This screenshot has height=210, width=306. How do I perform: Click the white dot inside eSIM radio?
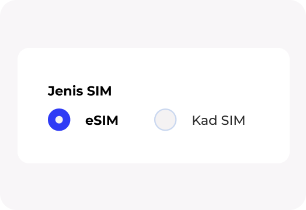[x=59, y=120]
